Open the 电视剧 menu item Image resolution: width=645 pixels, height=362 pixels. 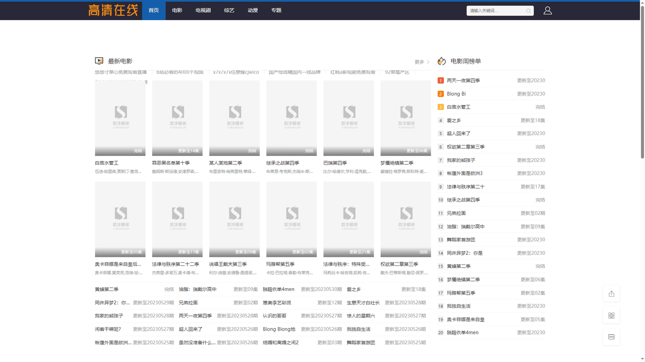coord(203,10)
